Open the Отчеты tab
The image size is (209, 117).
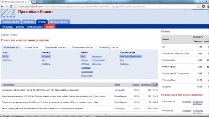[42, 22]
